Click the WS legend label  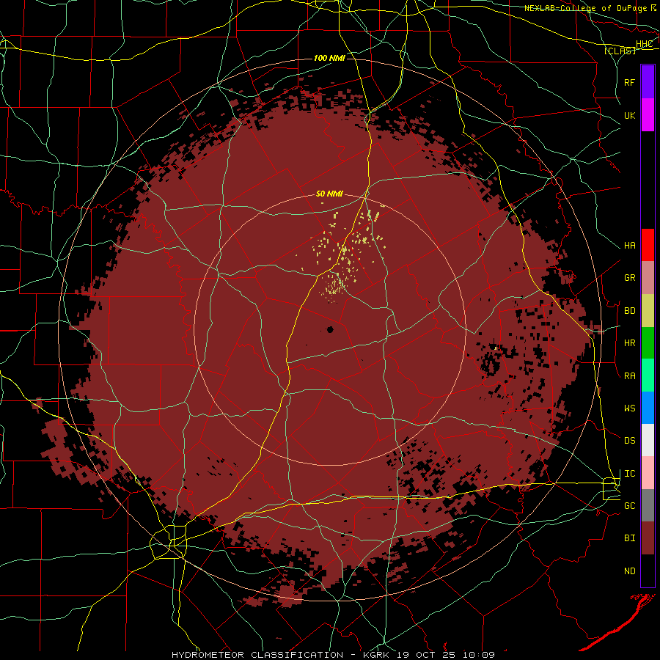click(x=629, y=408)
